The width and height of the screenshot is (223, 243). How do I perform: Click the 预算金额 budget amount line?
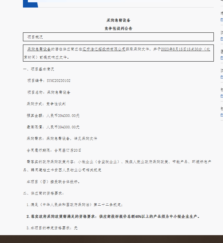[x=53, y=115]
